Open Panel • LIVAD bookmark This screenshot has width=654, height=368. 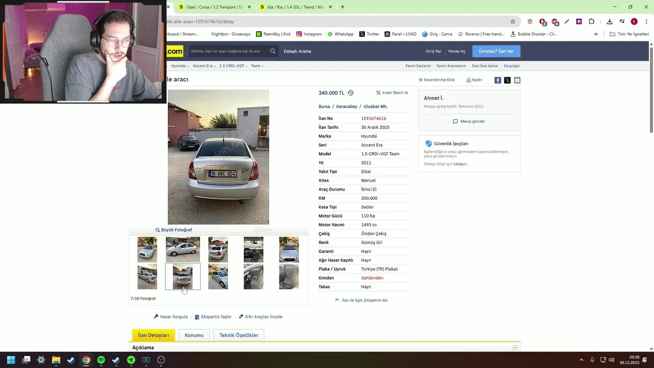click(x=401, y=34)
